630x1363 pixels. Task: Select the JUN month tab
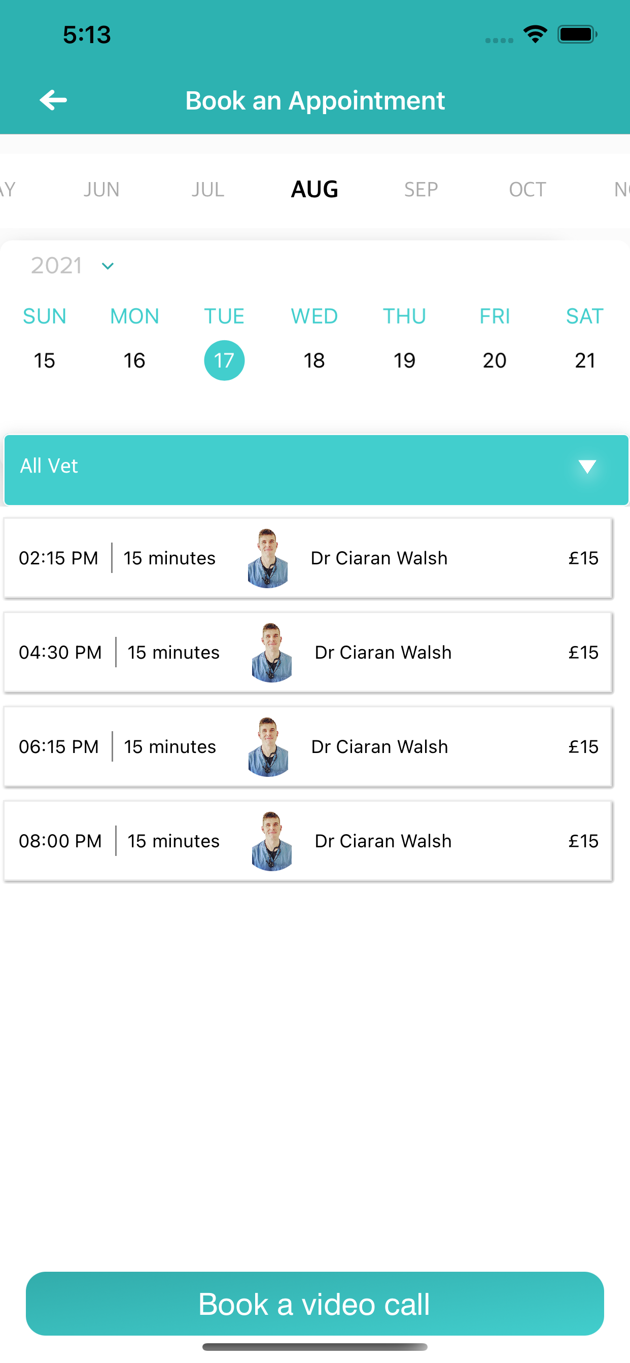pyautogui.click(x=101, y=190)
